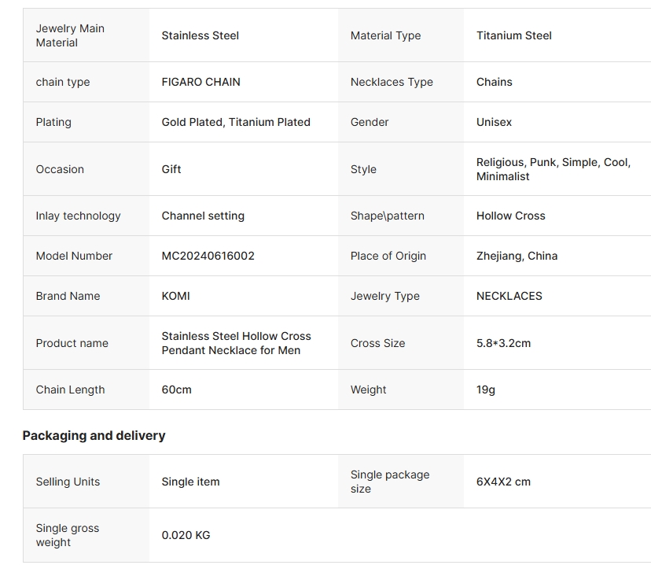The width and height of the screenshot is (651, 565).
Task: Click the Packaging and delivery heading
Action: (x=94, y=435)
